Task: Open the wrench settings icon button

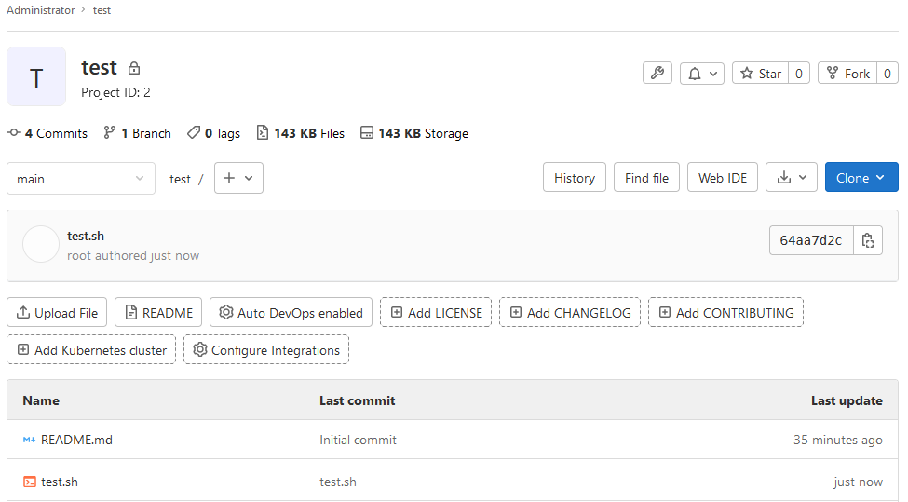Action: [657, 74]
